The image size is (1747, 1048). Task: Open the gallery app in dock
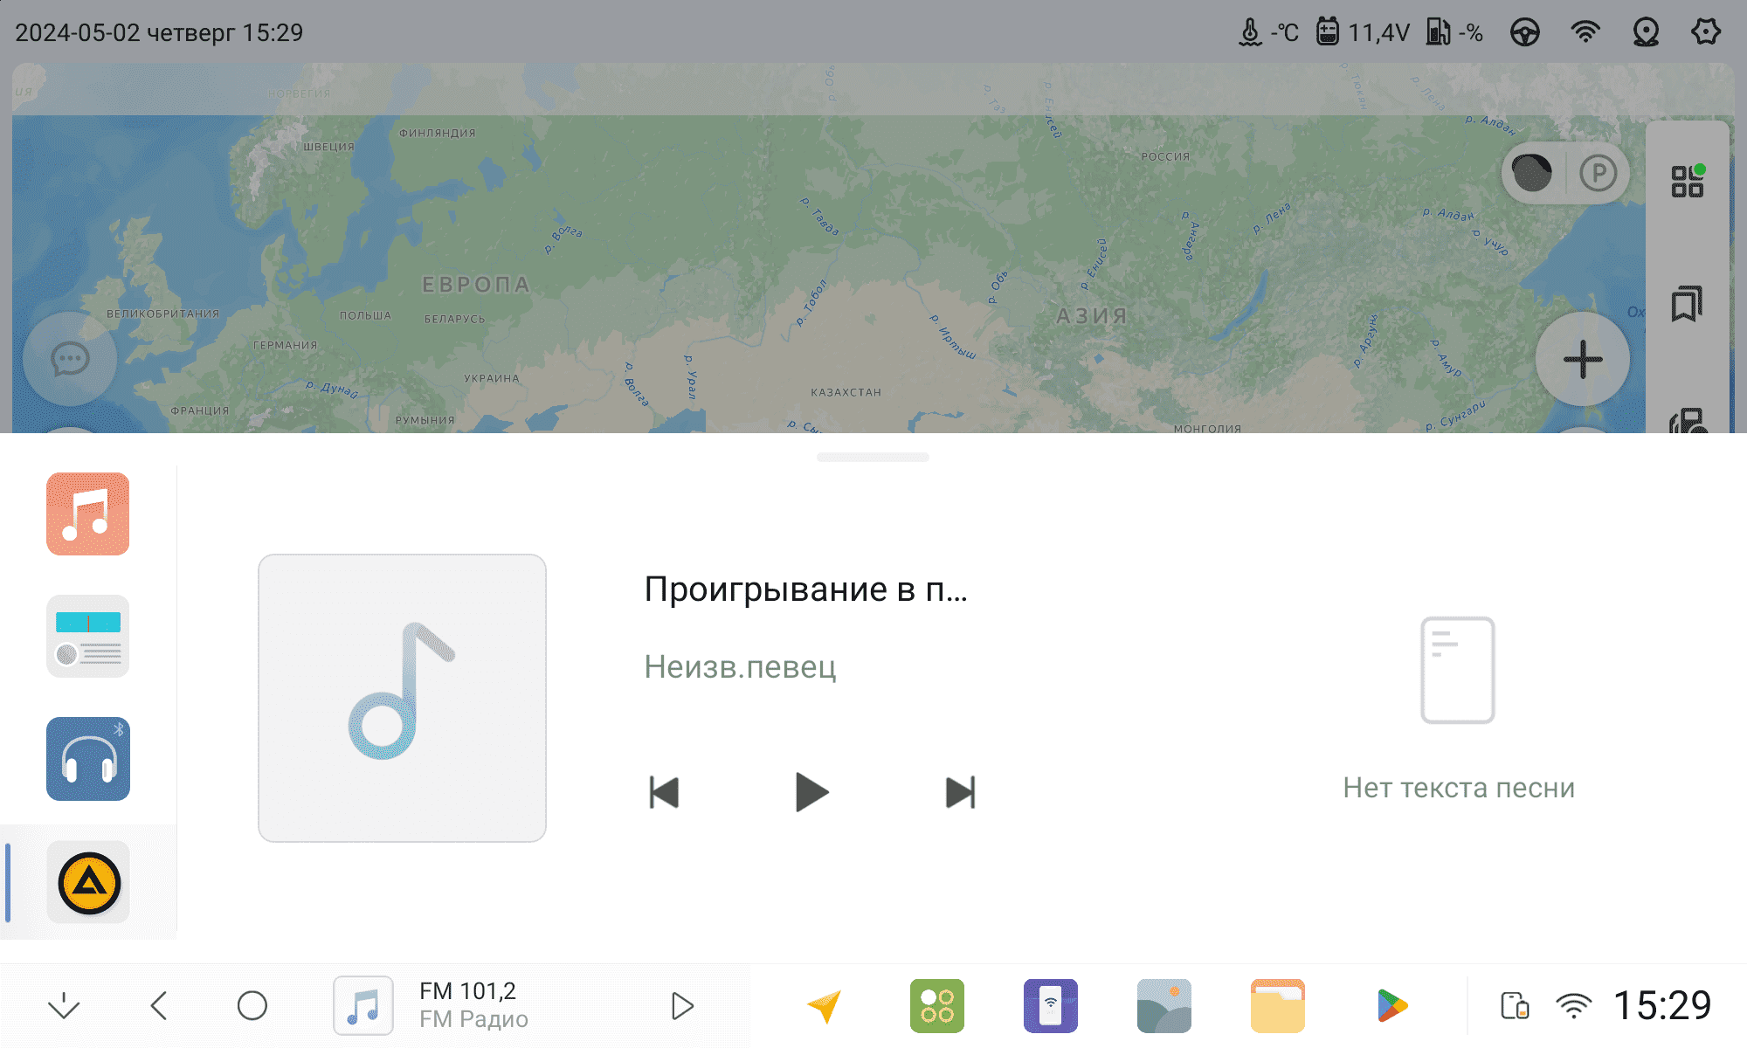[x=1164, y=1005]
